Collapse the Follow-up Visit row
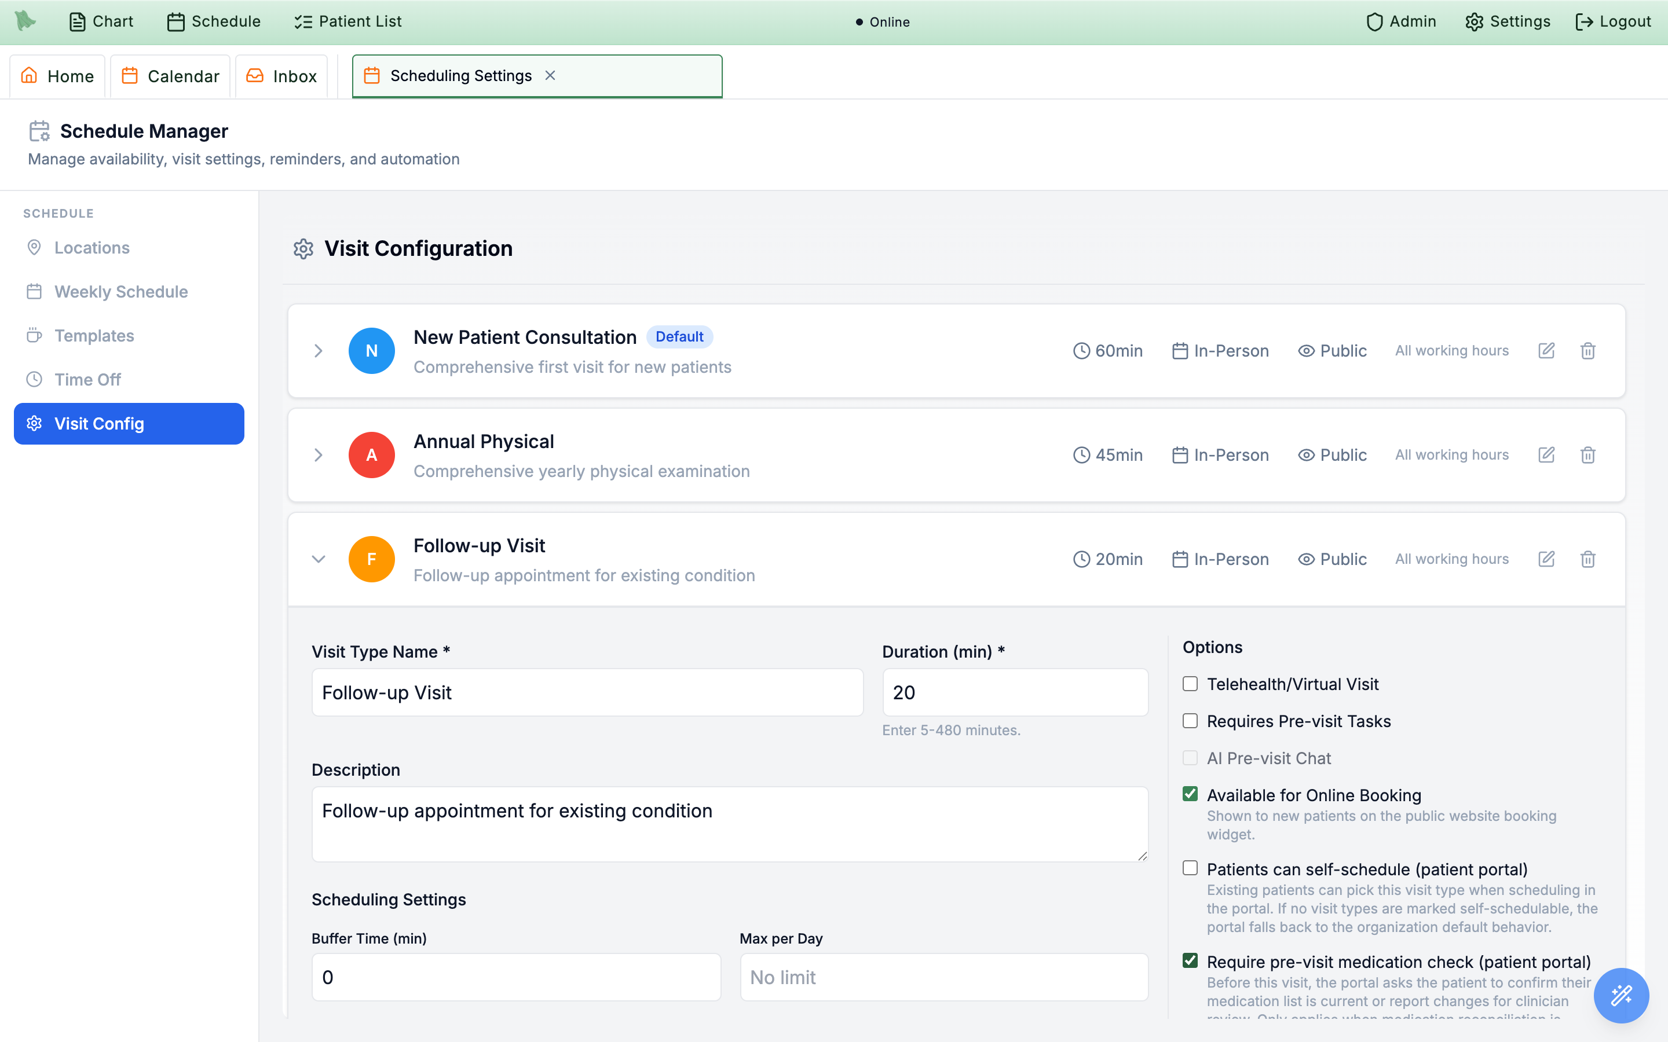1668x1042 pixels. click(319, 559)
